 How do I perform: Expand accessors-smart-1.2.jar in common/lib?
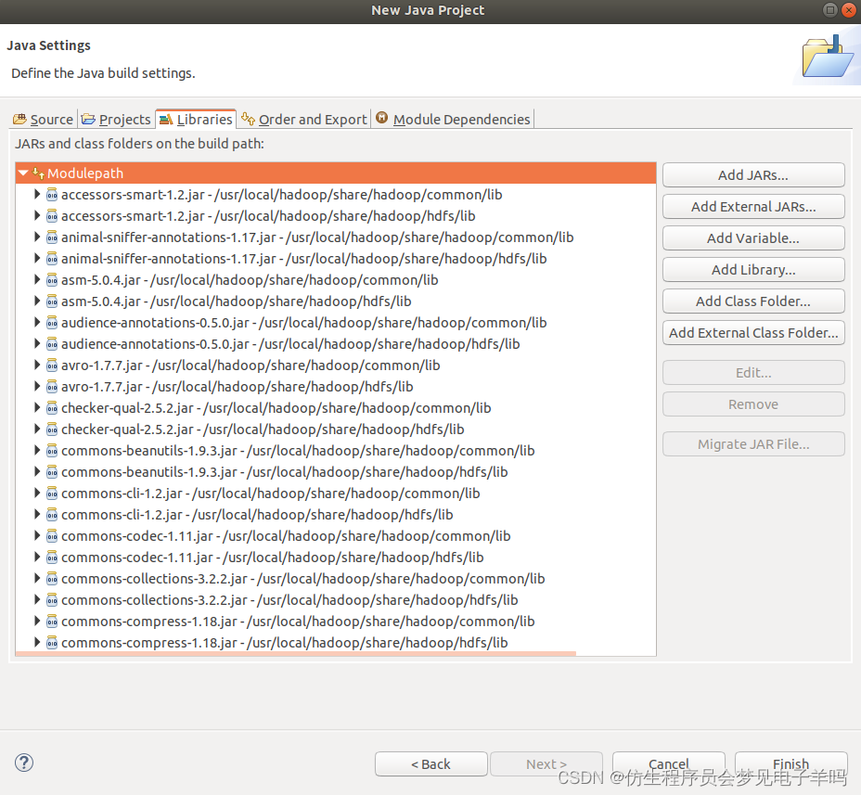(37, 194)
